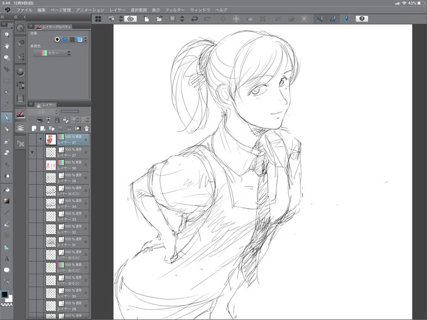Screen dimensions: 427x320
Task: Click the Create layer mask icon
Action: (78, 129)
